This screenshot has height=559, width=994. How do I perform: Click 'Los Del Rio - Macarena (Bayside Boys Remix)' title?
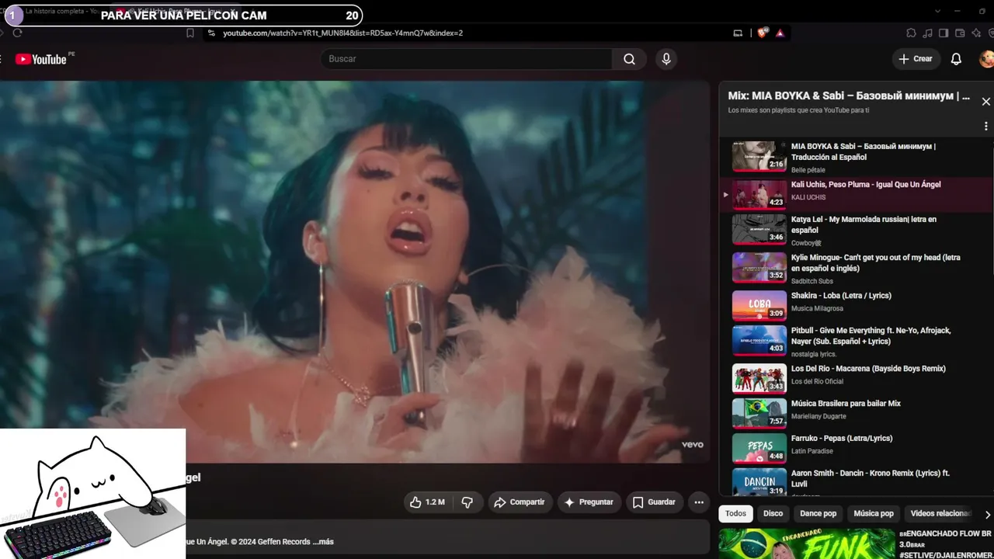[868, 369]
